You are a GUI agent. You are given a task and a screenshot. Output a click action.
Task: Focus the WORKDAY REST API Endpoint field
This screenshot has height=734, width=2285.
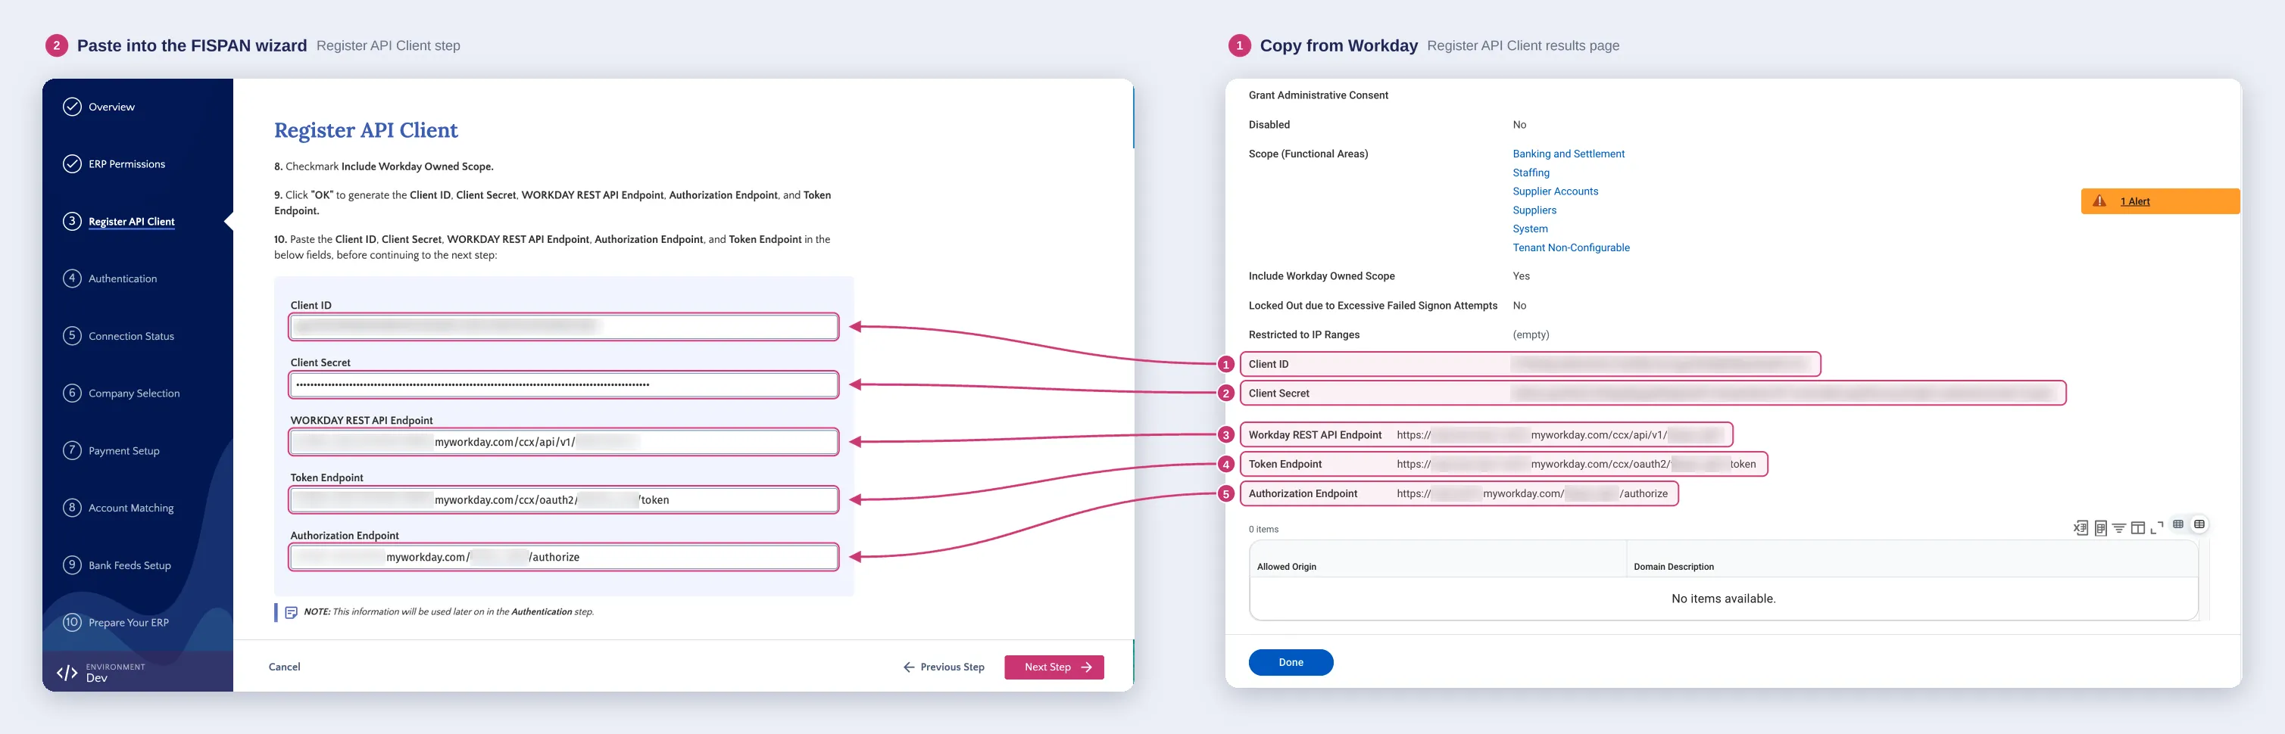(x=563, y=443)
